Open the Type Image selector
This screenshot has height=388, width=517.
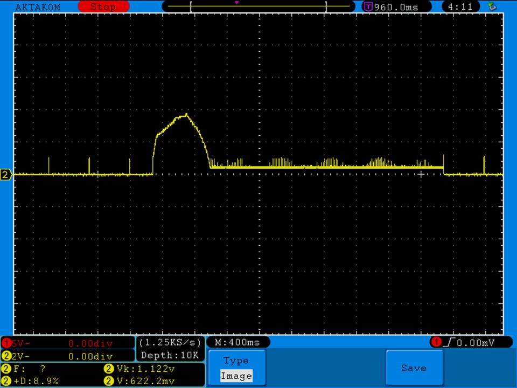click(236, 369)
